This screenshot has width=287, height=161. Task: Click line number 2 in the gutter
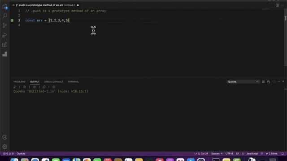tap(19, 16)
